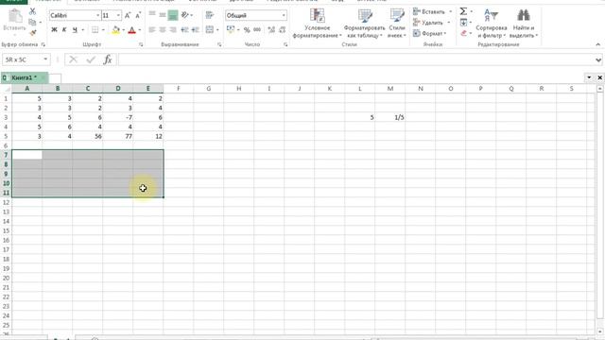Toggle the highlighted bottom align button
This screenshot has width=605, height=340.
[173, 15]
